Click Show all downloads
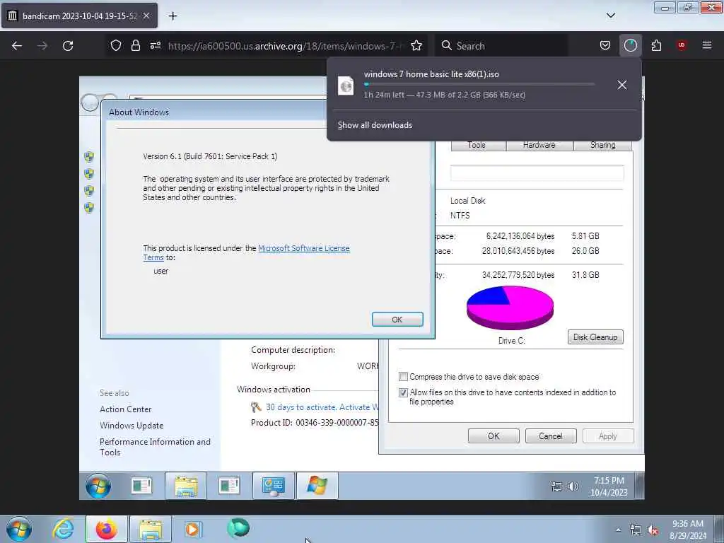 click(375, 125)
